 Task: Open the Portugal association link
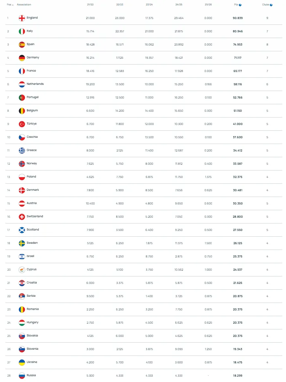click(33, 97)
